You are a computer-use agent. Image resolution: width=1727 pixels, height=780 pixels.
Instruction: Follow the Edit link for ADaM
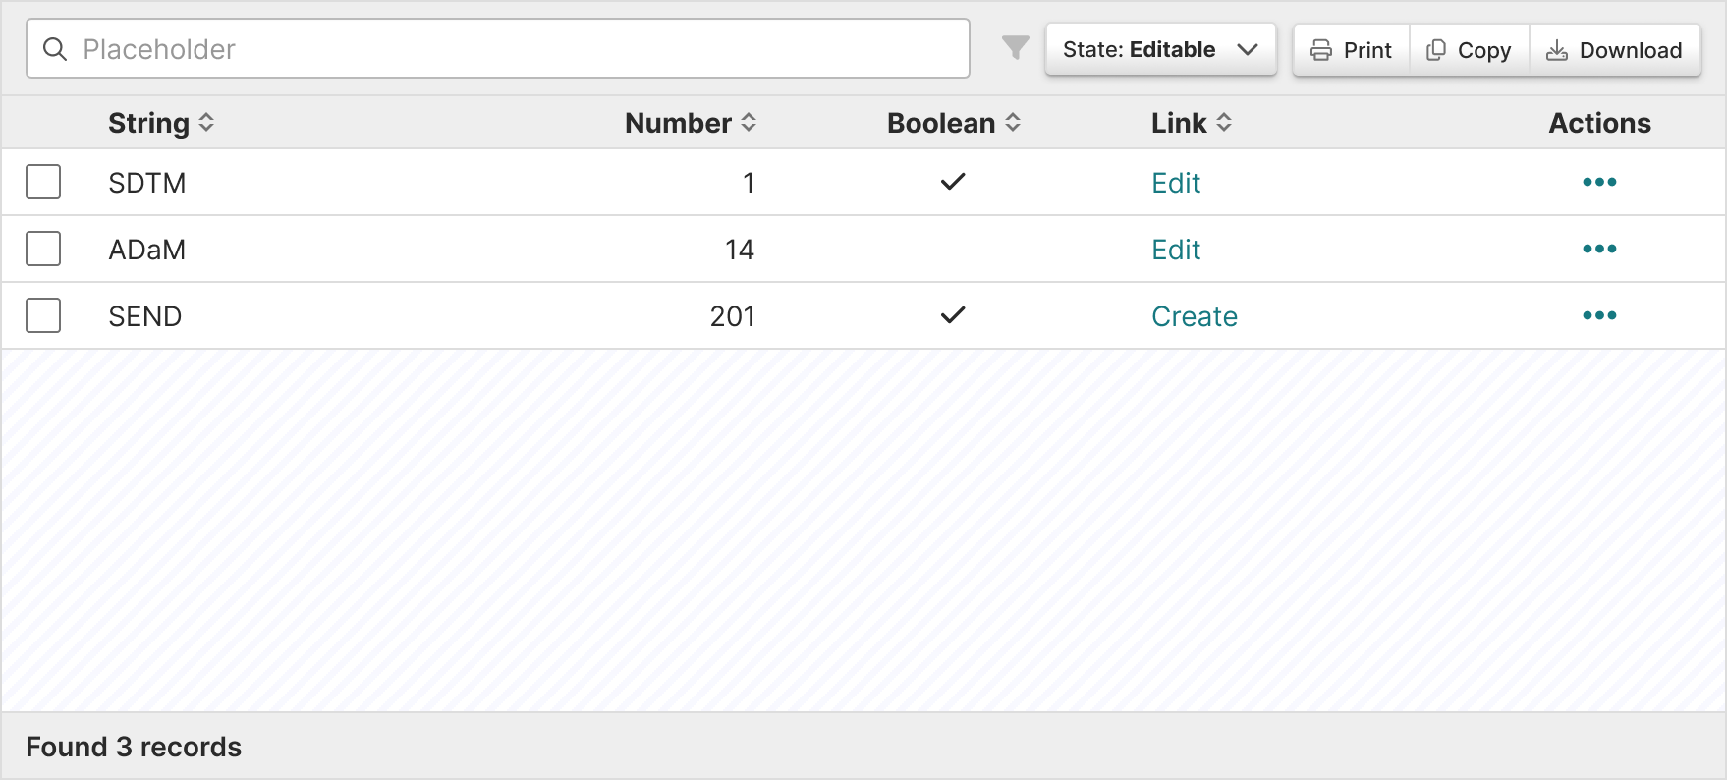[x=1176, y=250]
